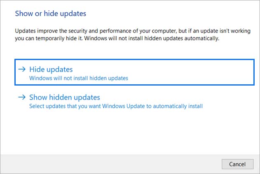The width and height of the screenshot is (260, 174).
Task: Click the word "Hide" in Hide updates
Action: pos(37,70)
